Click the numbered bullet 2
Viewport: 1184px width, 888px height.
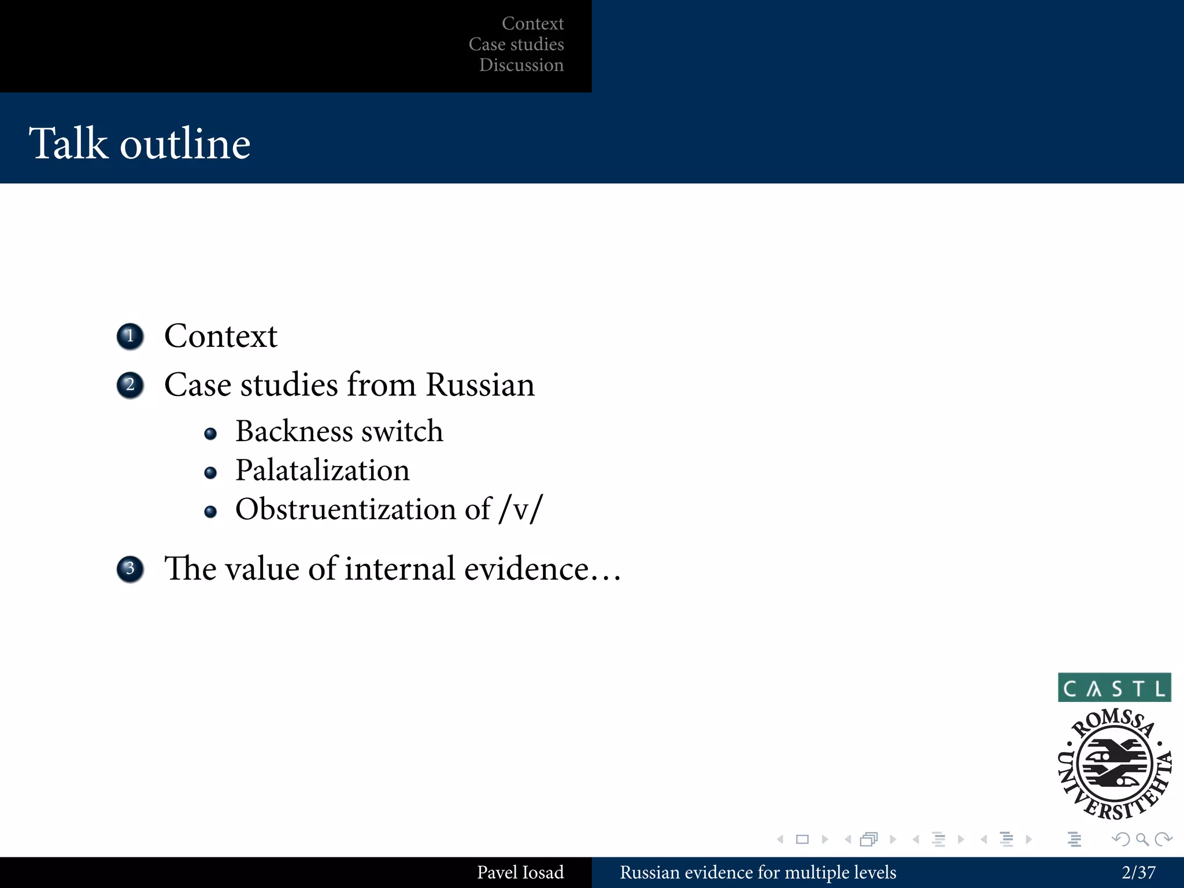tap(130, 385)
